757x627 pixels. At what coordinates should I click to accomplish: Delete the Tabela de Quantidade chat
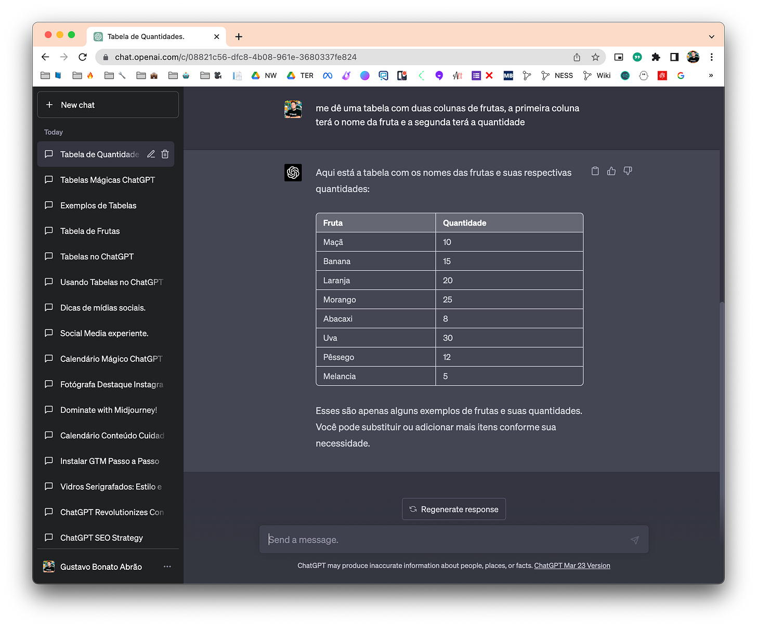[x=165, y=154]
